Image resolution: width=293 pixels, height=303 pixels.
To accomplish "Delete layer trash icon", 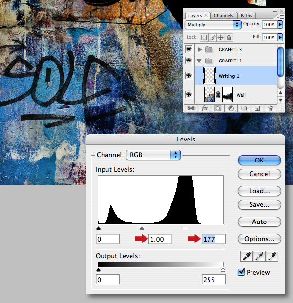I will coord(271,108).
